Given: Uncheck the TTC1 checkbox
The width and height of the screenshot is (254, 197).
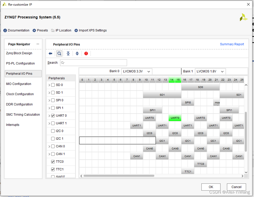Looking at the screenshot, I should (x=53, y=169).
